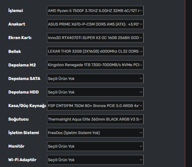The height and width of the screenshot is (167, 192).
Task: Expand the Depolama M2 Kingston dropdown
Action: pos(95,65)
